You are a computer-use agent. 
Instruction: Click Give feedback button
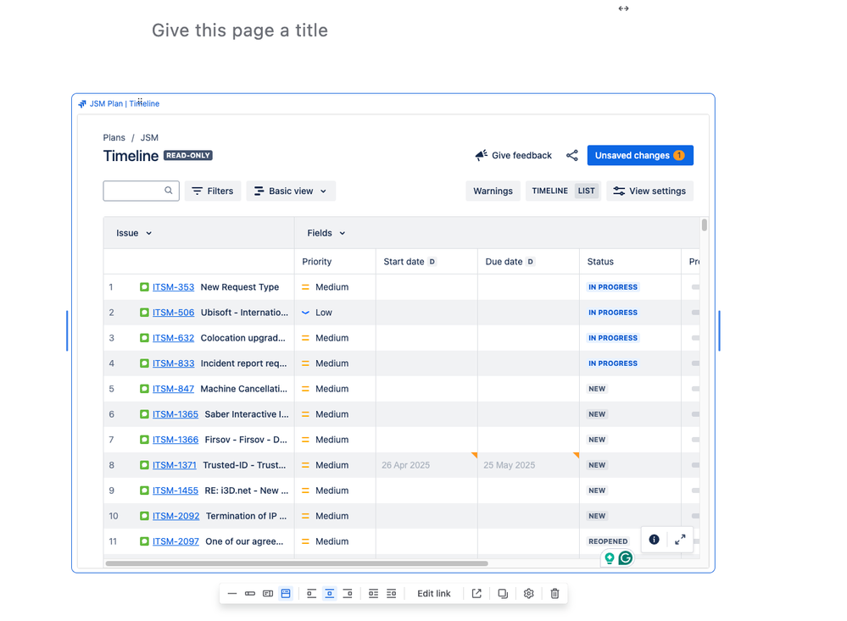(x=514, y=156)
